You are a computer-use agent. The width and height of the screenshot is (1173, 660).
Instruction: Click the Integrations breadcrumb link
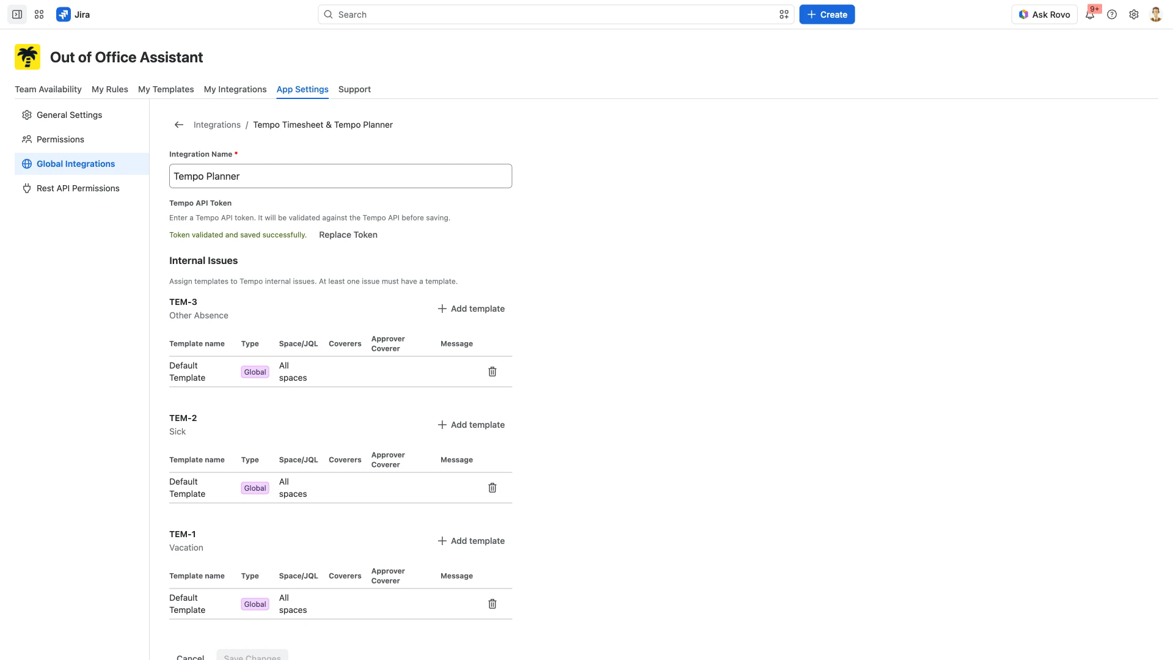217,125
